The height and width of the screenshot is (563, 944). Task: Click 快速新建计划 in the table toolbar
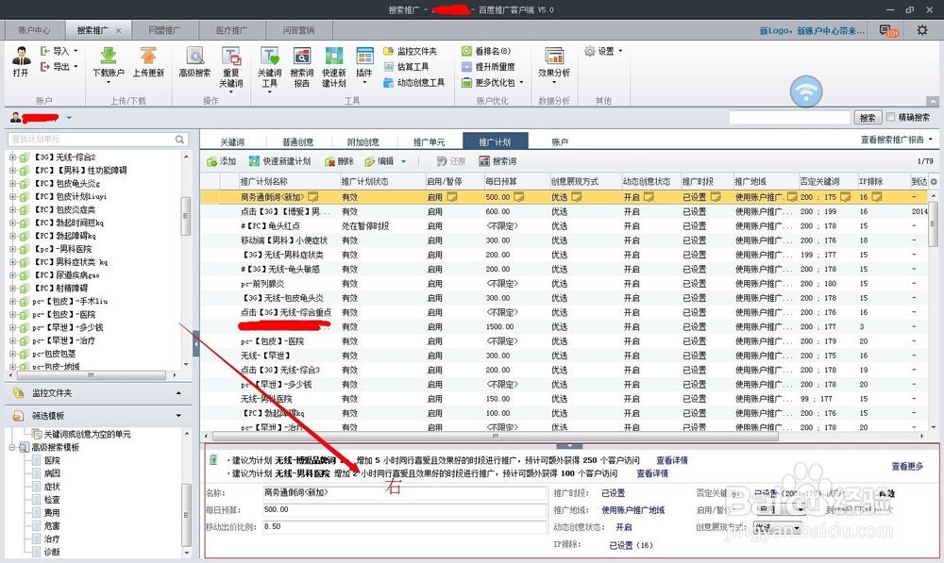[280, 161]
